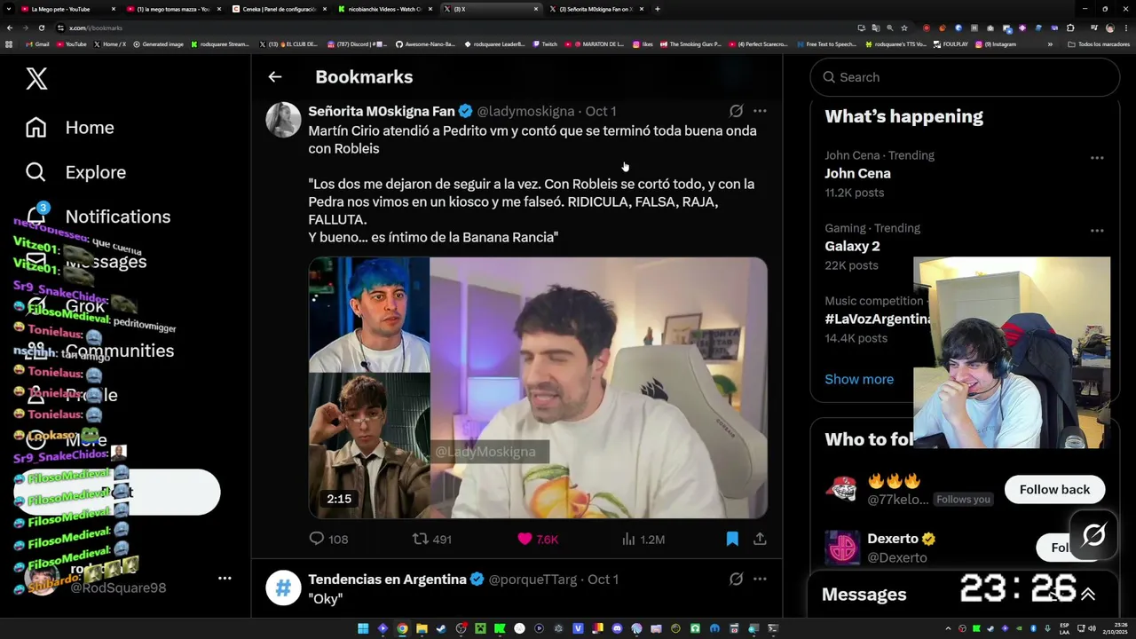Repost the post with 491 reposts
The width and height of the screenshot is (1136, 639).
(432, 539)
